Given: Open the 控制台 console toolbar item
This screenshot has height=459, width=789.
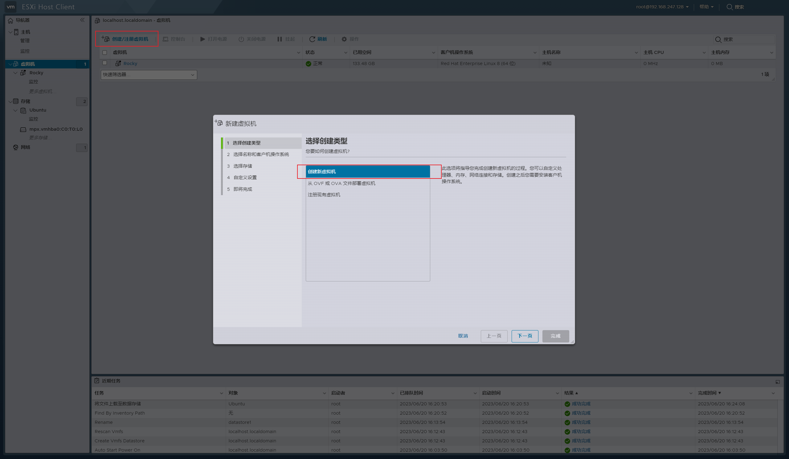Looking at the screenshot, I should coord(174,39).
